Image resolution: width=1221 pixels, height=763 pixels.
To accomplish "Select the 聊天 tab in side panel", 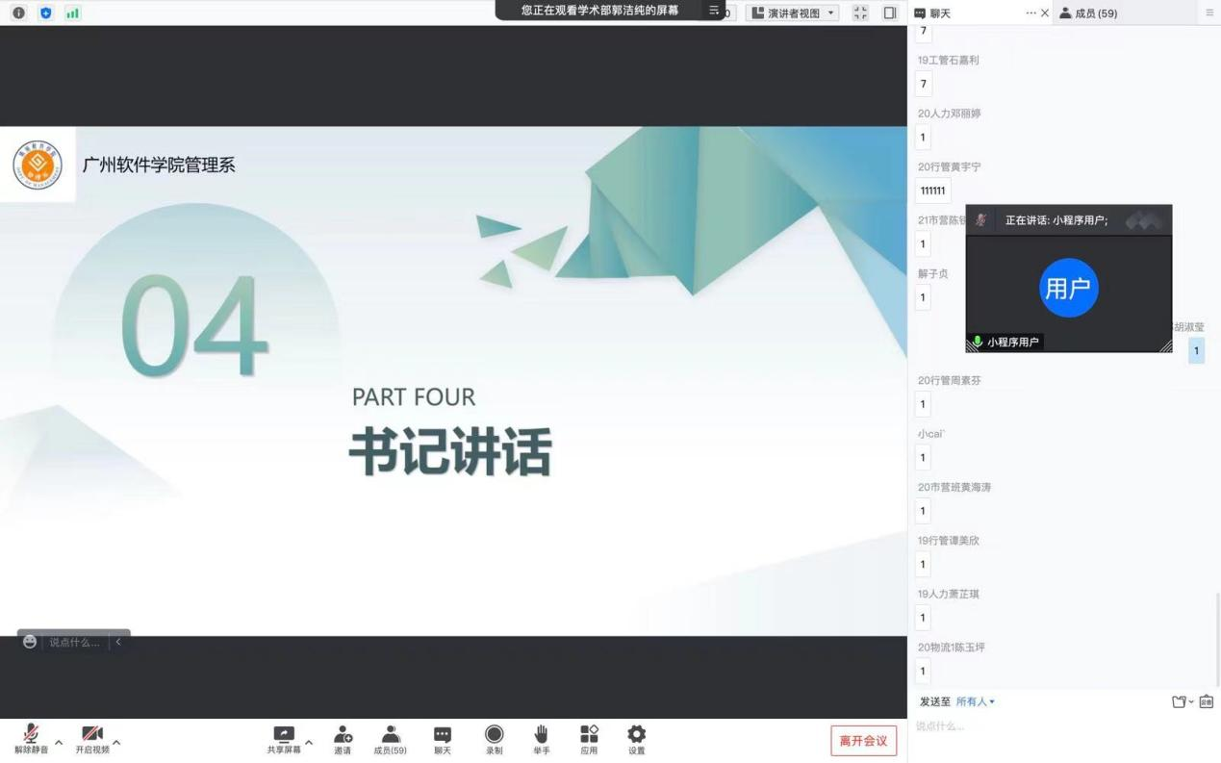I will click(x=933, y=13).
